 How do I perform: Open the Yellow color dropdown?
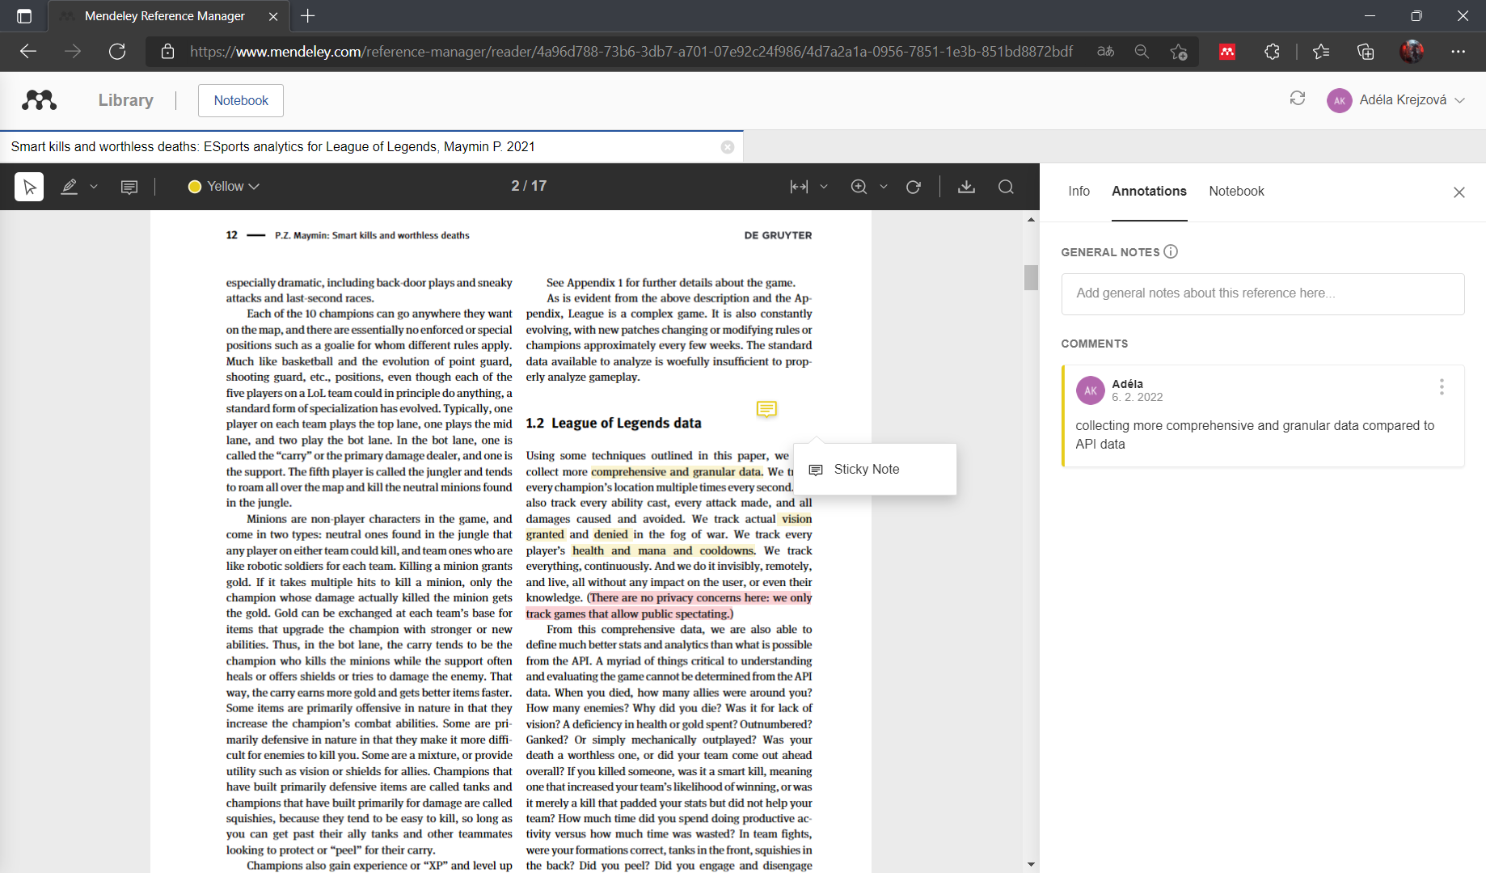(224, 187)
